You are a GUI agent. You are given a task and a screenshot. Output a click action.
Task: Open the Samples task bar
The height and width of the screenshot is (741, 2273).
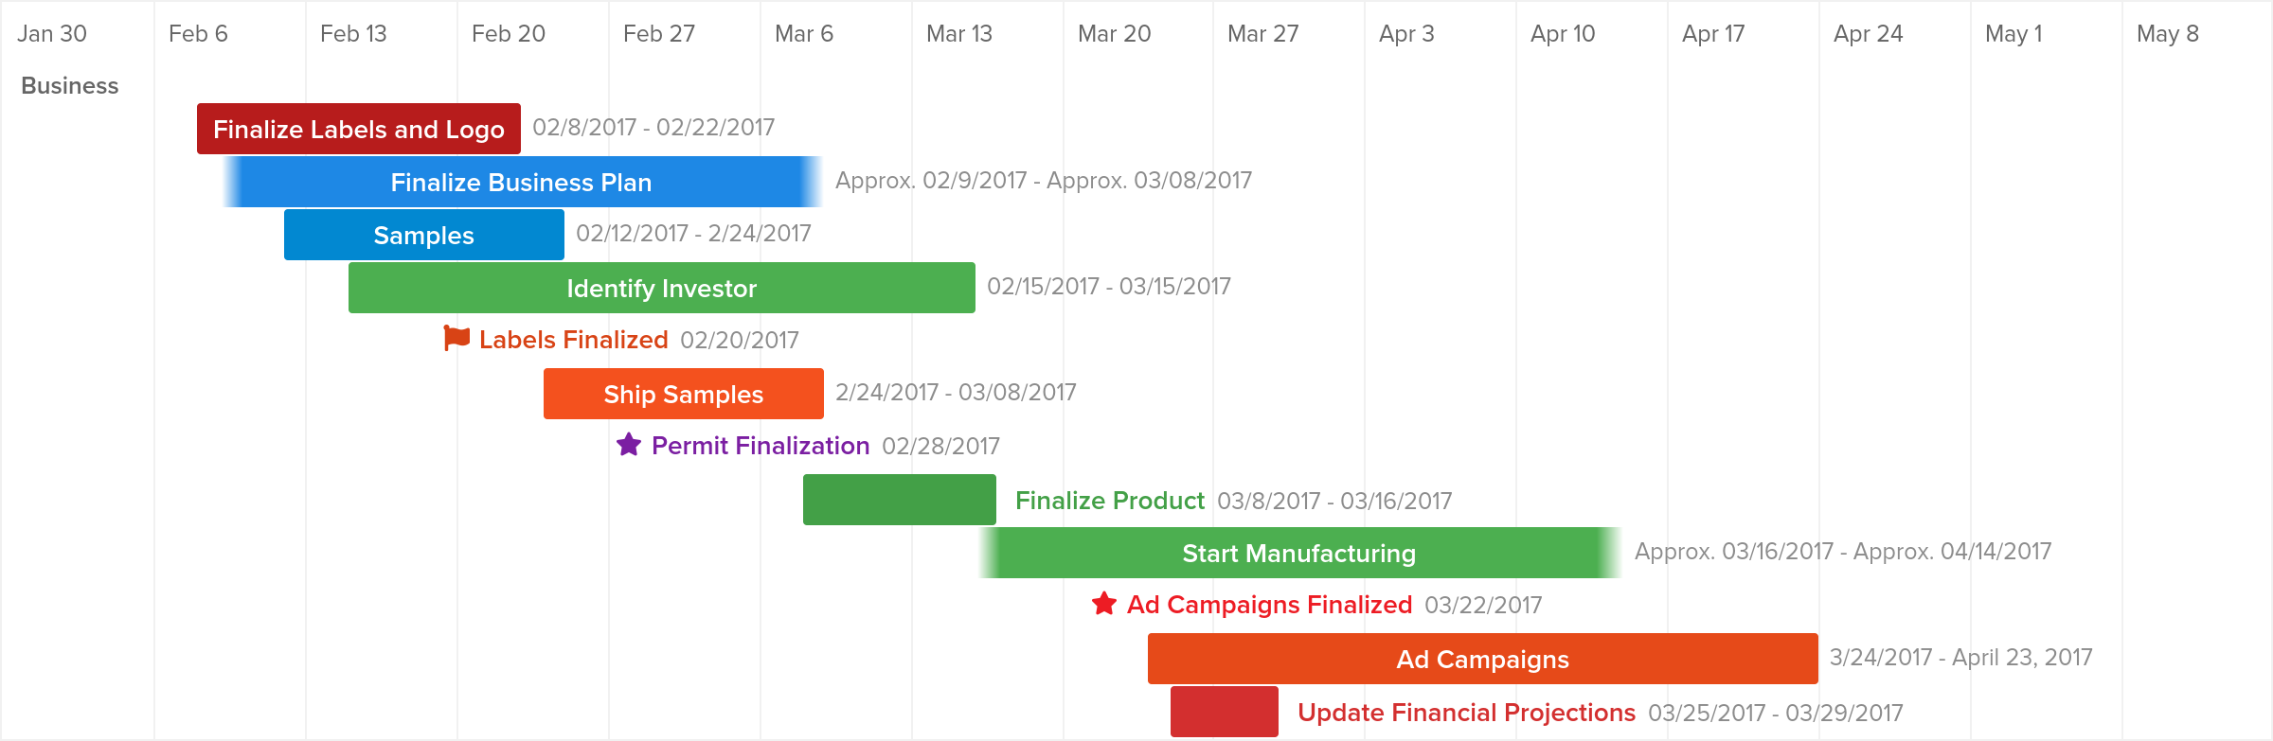coord(424,235)
